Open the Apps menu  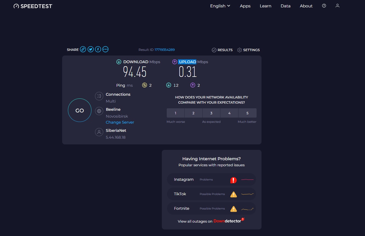click(x=245, y=6)
